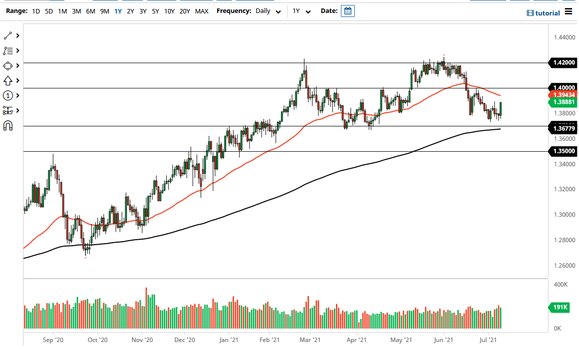This screenshot has height=349, width=579.
Task: Select the Fibonacci levels drawing tool
Action: (7, 50)
